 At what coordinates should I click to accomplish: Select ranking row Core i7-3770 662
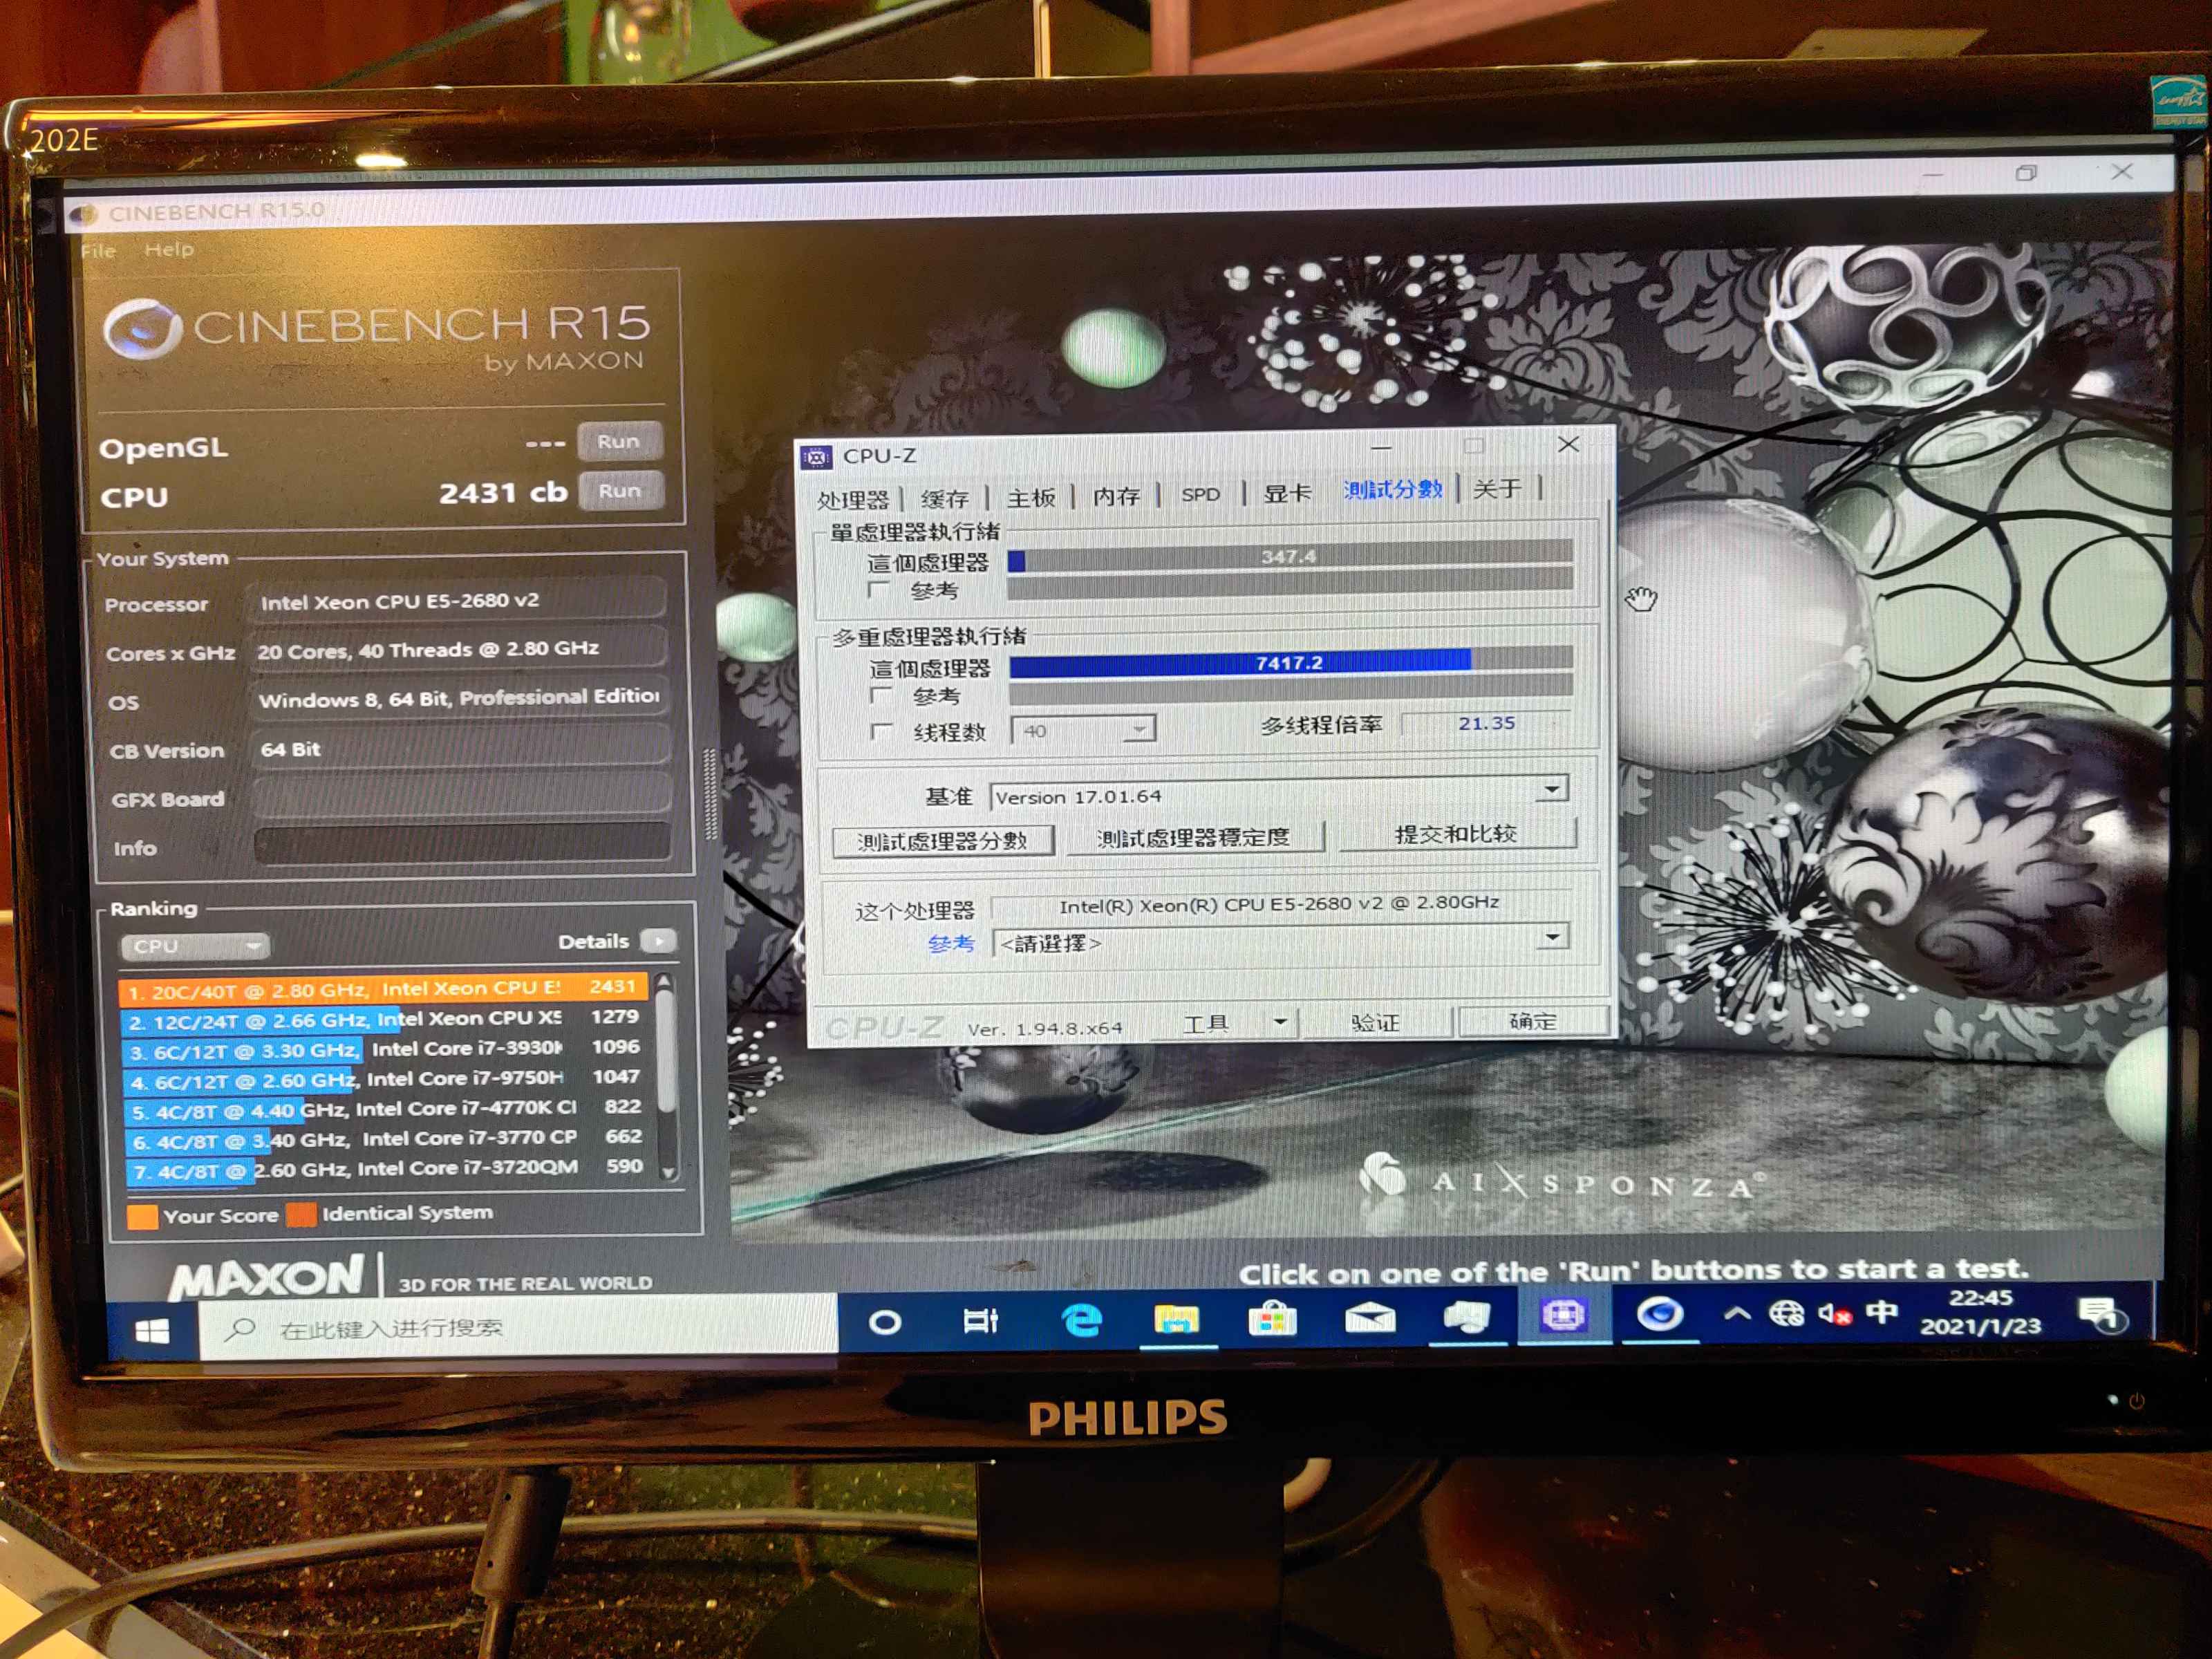387,1139
